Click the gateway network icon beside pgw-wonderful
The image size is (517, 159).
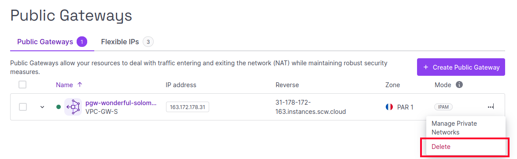tap(73, 107)
